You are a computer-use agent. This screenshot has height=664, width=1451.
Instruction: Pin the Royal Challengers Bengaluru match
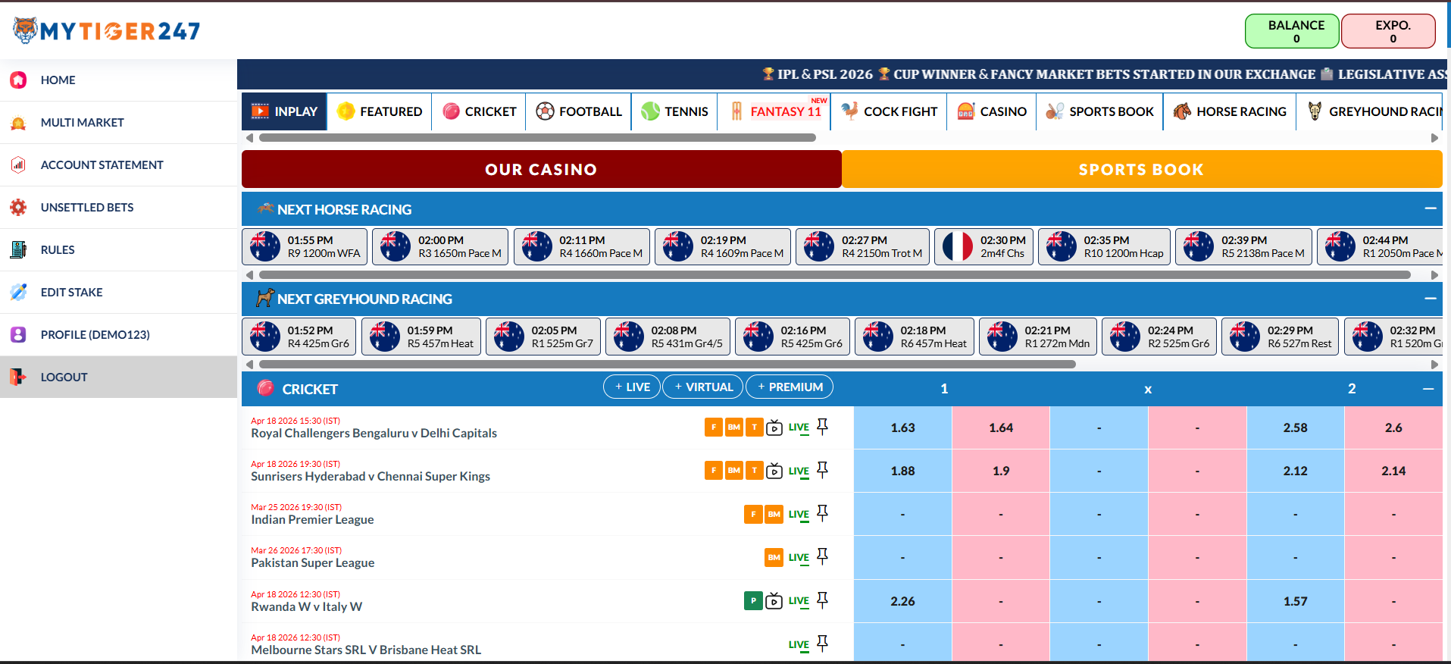pos(822,427)
